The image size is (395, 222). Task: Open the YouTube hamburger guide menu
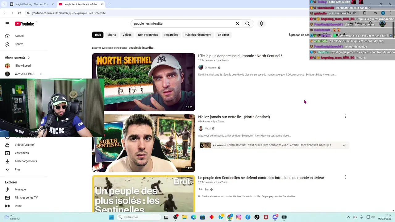(7, 24)
